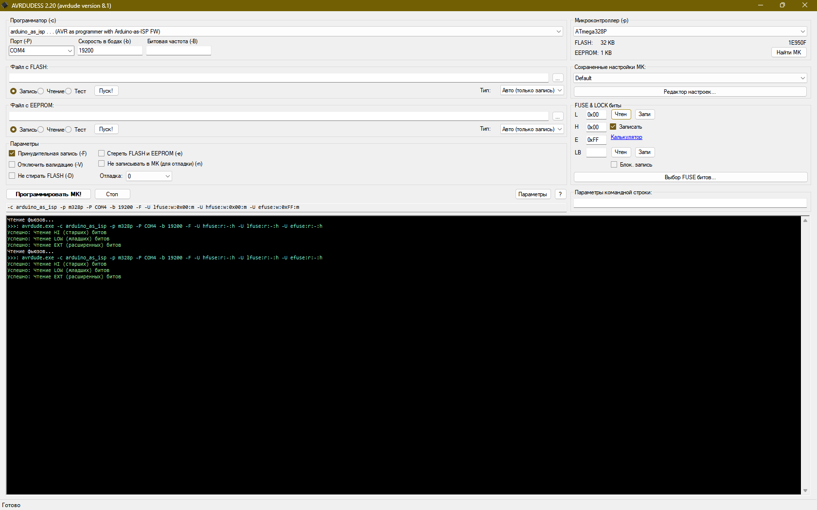The height and width of the screenshot is (510, 817).
Task: Toggle the disable verification (-V) checkbox
Action: tap(12, 165)
